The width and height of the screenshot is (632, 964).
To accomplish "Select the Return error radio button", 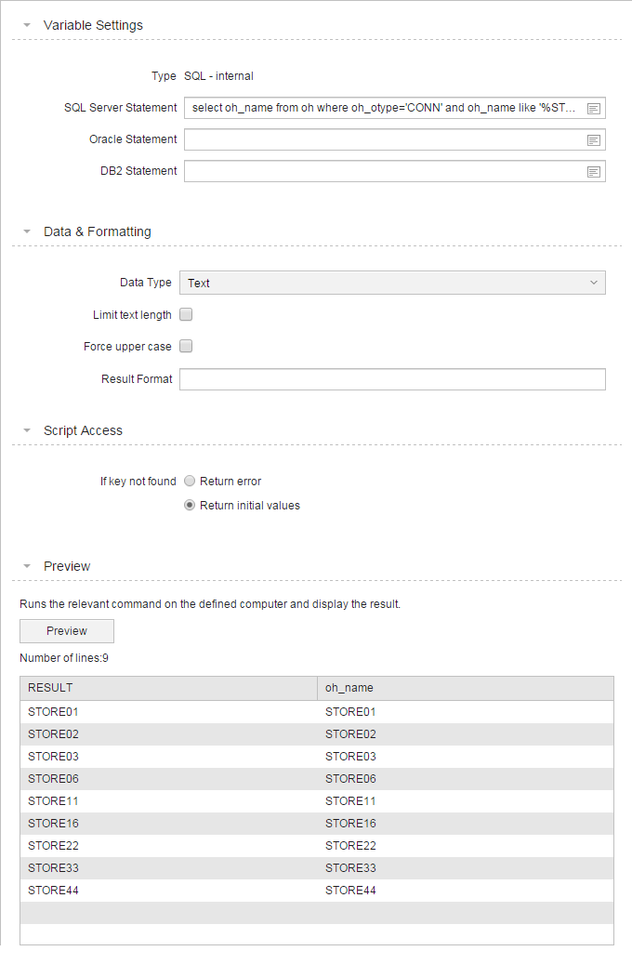I will point(190,481).
